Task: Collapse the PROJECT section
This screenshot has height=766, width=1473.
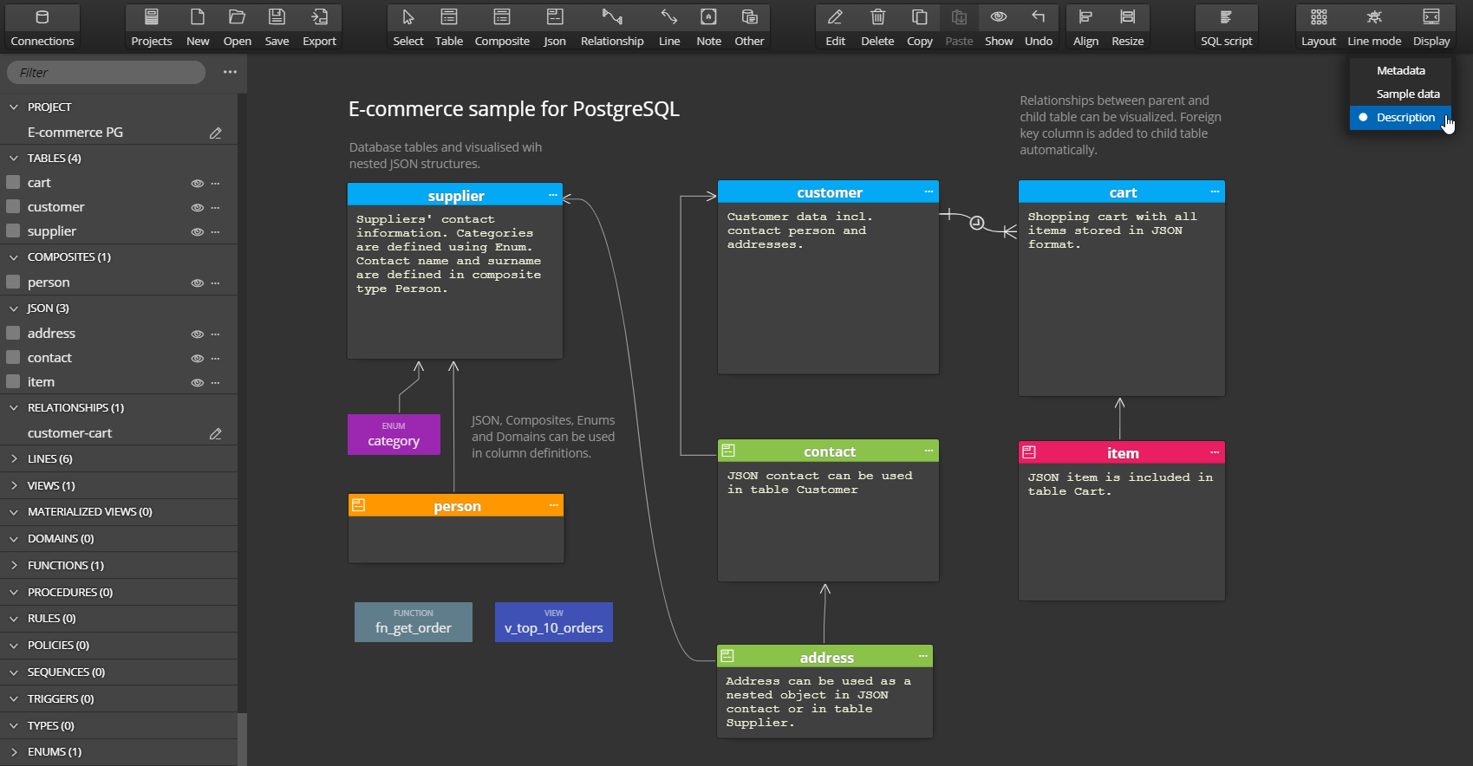Action: [14, 107]
